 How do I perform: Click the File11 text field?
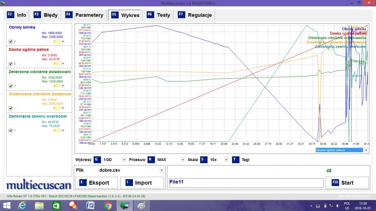click(x=245, y=183)
